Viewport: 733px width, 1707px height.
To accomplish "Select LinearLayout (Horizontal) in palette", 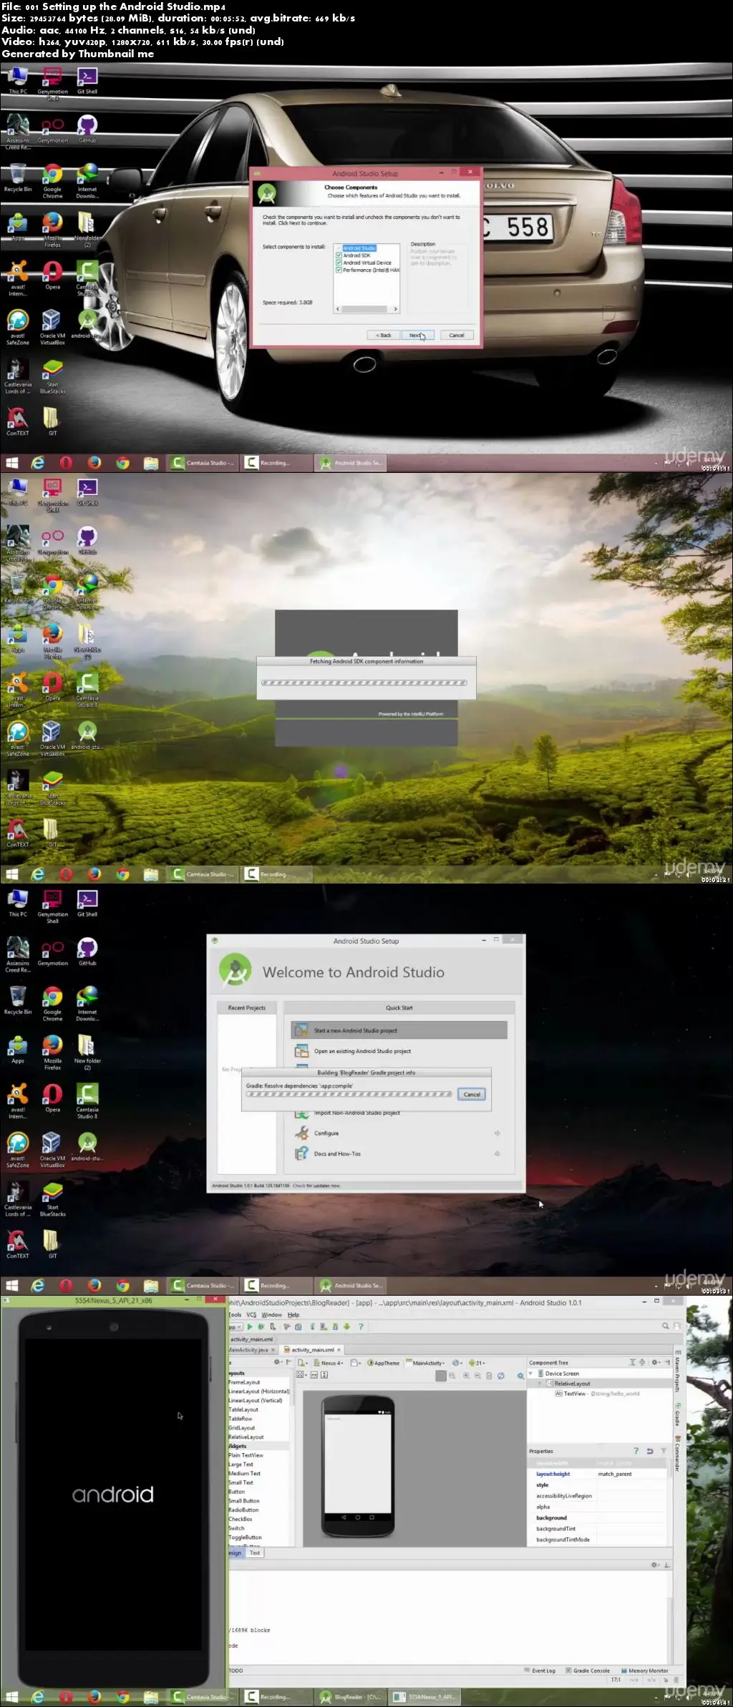I will pos(259,1391).
